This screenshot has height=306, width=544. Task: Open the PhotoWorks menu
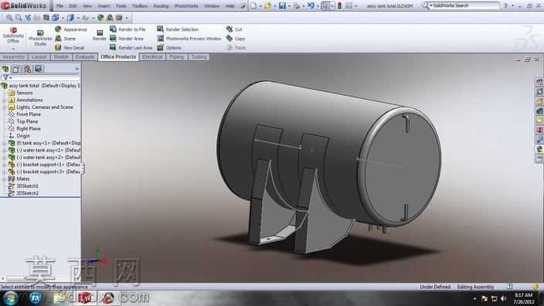click(186, 6)
